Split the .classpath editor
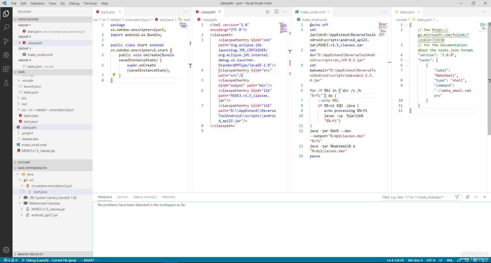Screen dimensions: 491x263 click(x=276, y=12)
